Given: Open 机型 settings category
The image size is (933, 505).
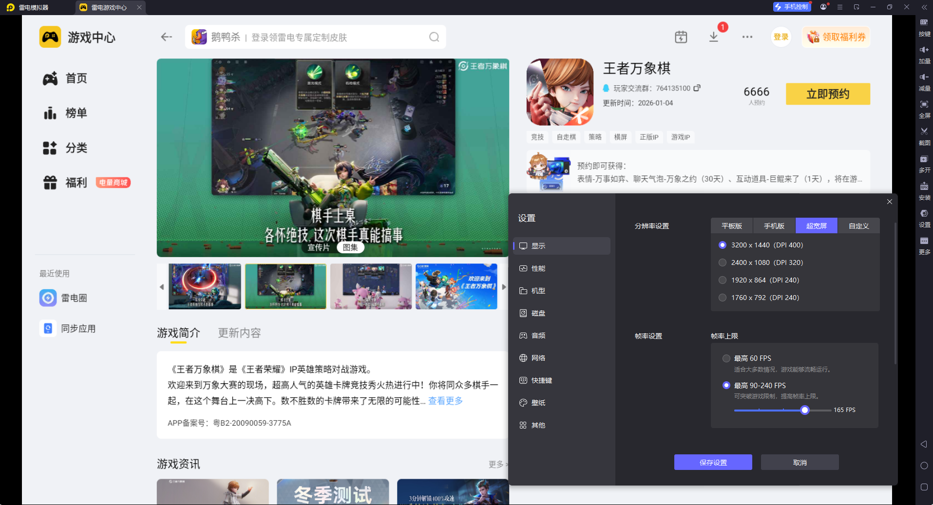Looking at the screenshot, I should click(x=562, y=291).
